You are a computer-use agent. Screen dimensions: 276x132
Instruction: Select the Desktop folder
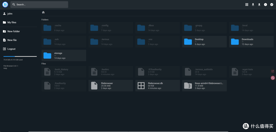tap(204, 42)
